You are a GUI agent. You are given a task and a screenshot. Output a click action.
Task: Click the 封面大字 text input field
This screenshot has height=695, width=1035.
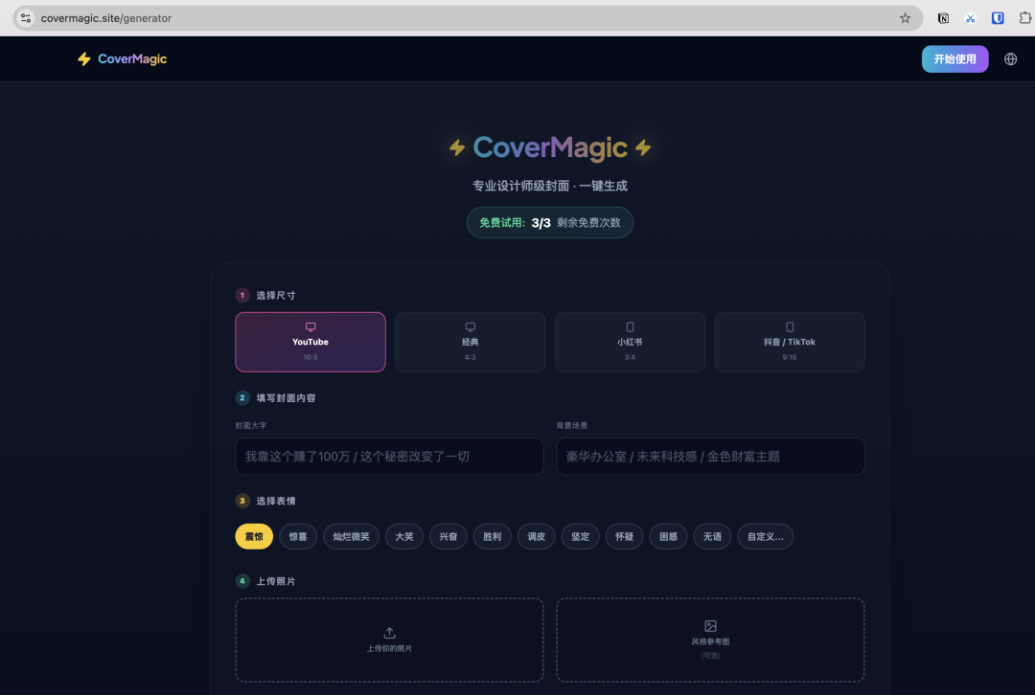[x=389, y=457]
